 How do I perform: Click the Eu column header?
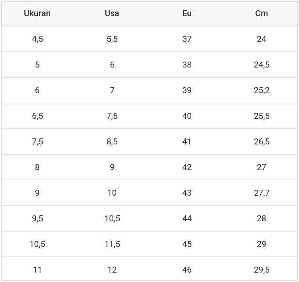coord(187,13)
